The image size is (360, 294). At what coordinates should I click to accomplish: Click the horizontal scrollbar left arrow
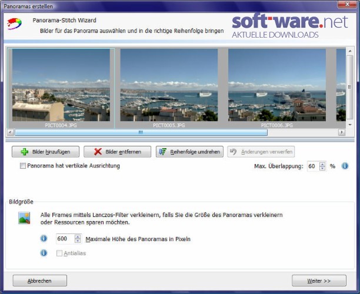(x=11, y=132)
